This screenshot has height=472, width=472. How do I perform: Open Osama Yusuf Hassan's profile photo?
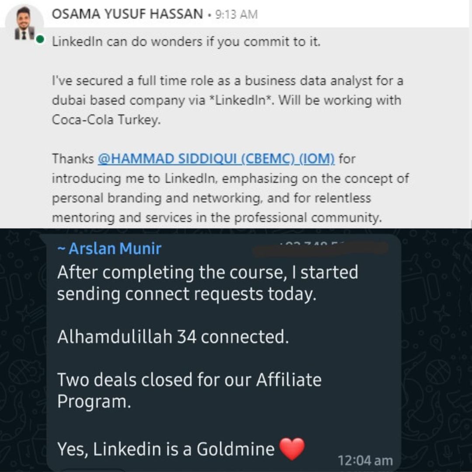tap(24, 24)
